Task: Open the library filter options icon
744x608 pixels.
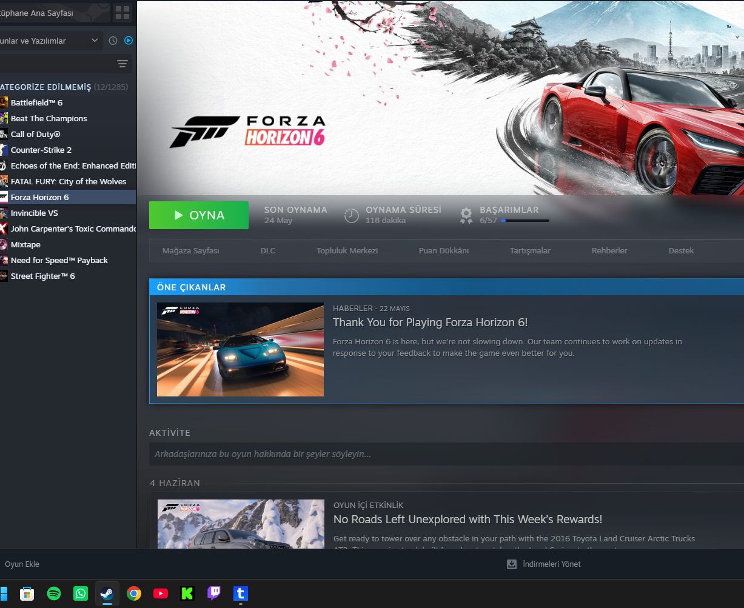Action: pos(122,64)
